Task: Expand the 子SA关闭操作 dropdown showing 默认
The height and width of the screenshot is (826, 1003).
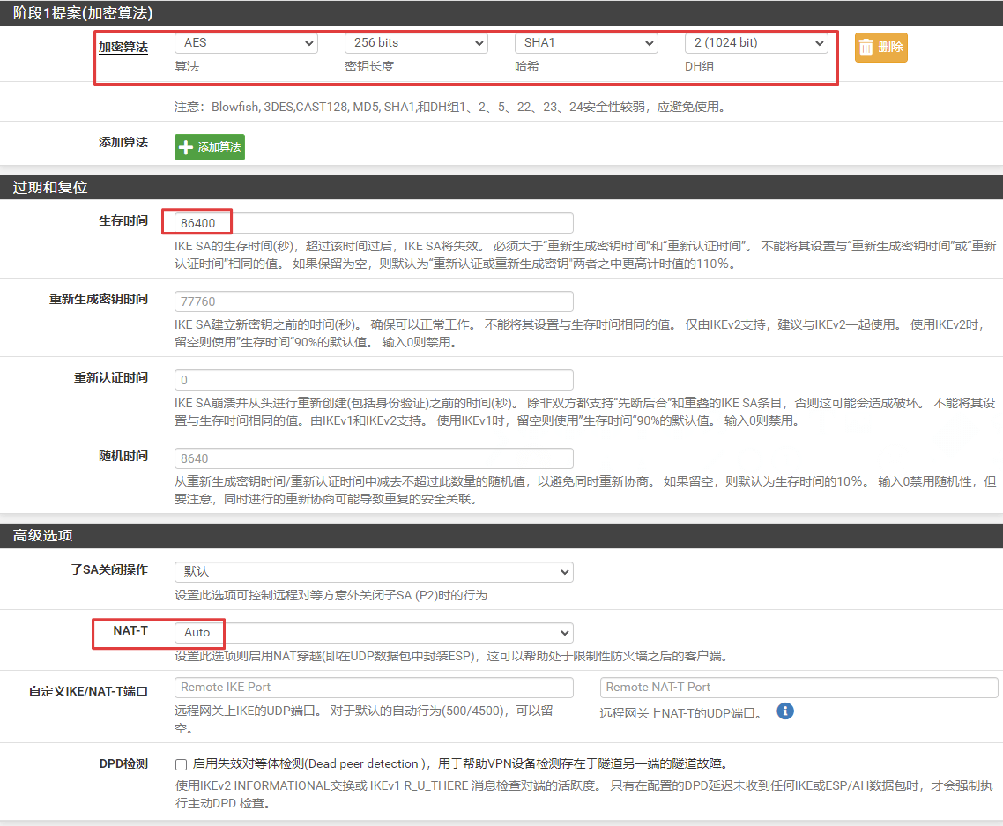Action: 374,572
